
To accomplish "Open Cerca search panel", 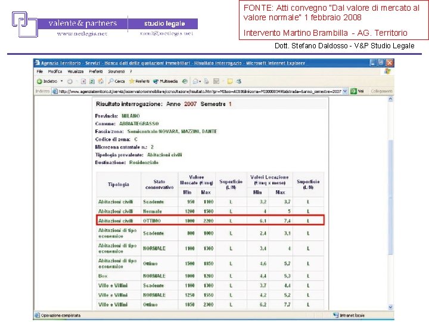I will [x=117, y=81].
